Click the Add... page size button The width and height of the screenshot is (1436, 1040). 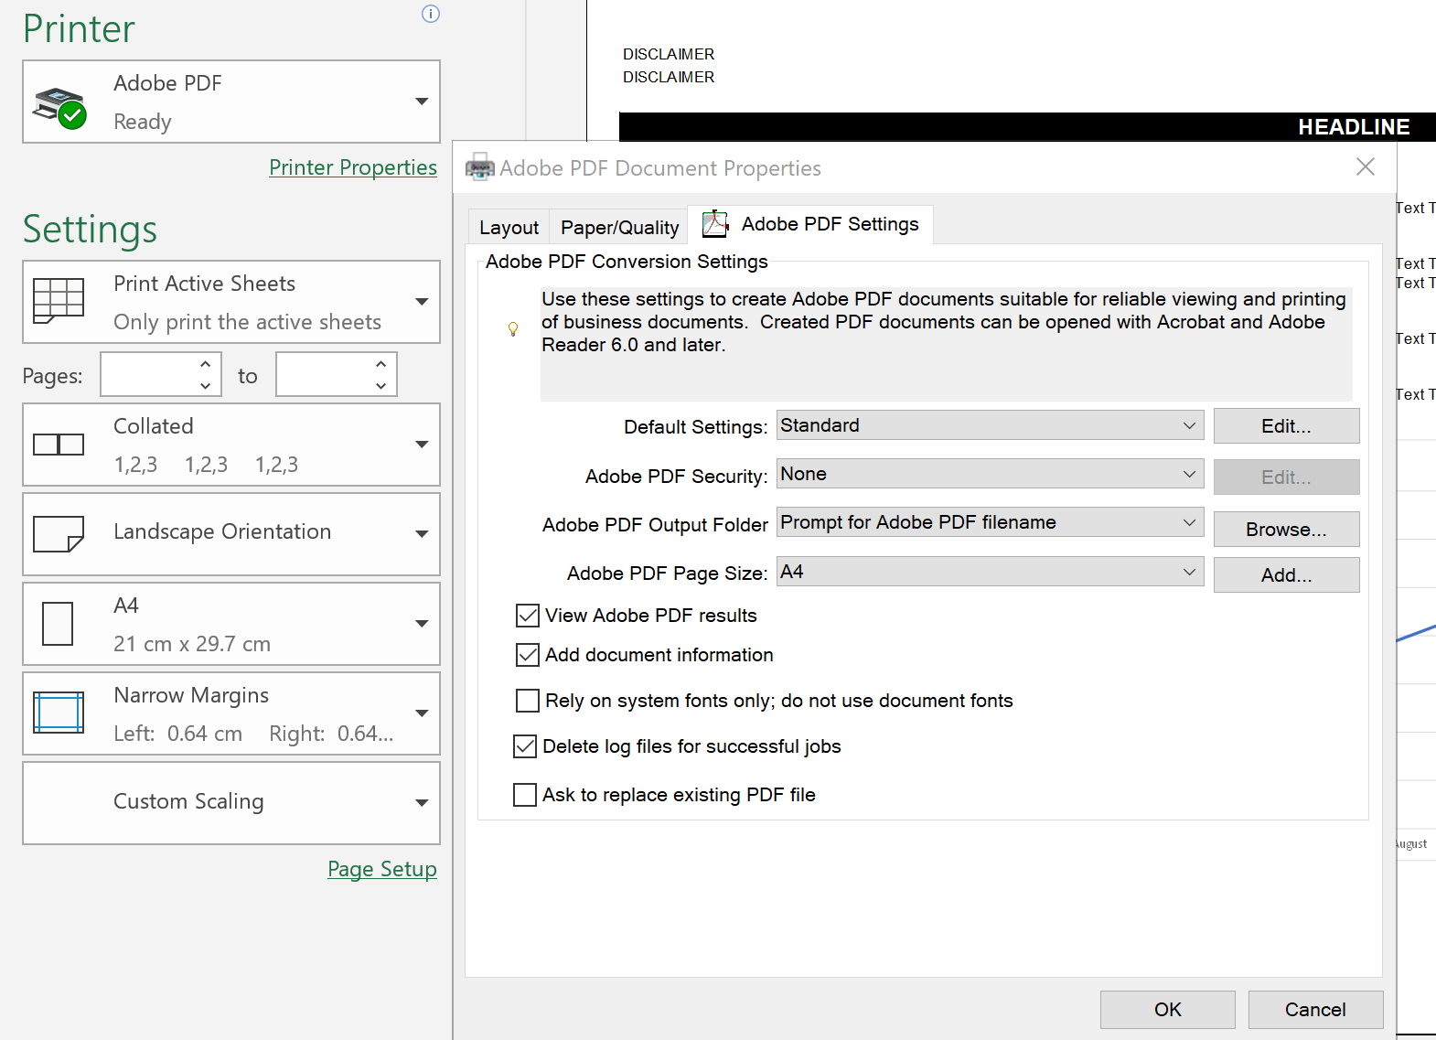click(1286, 575)
